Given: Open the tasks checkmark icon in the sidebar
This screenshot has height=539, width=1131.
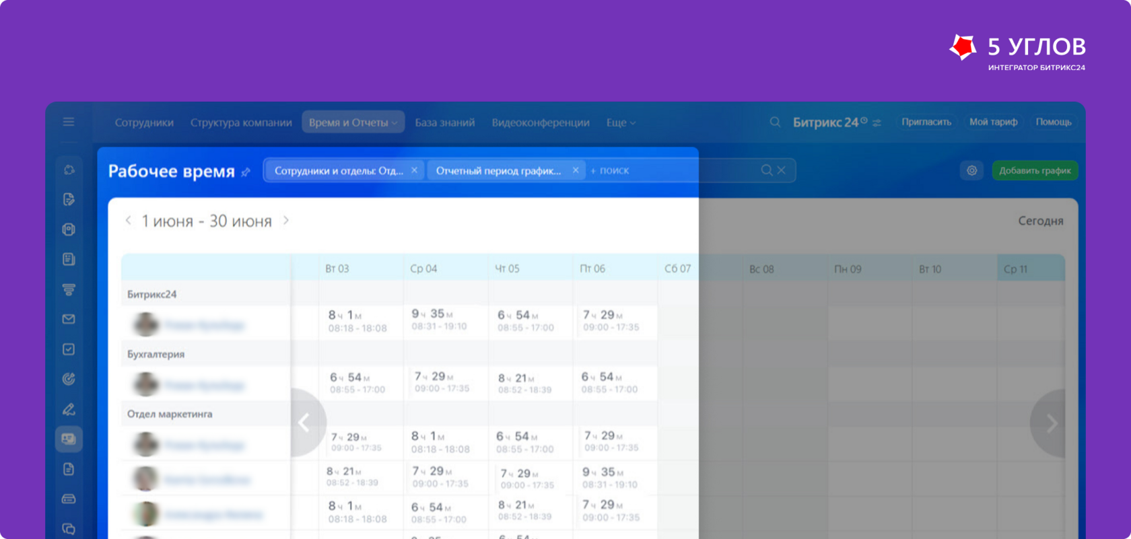Looking at the screenshot, I should pos(69,349).
